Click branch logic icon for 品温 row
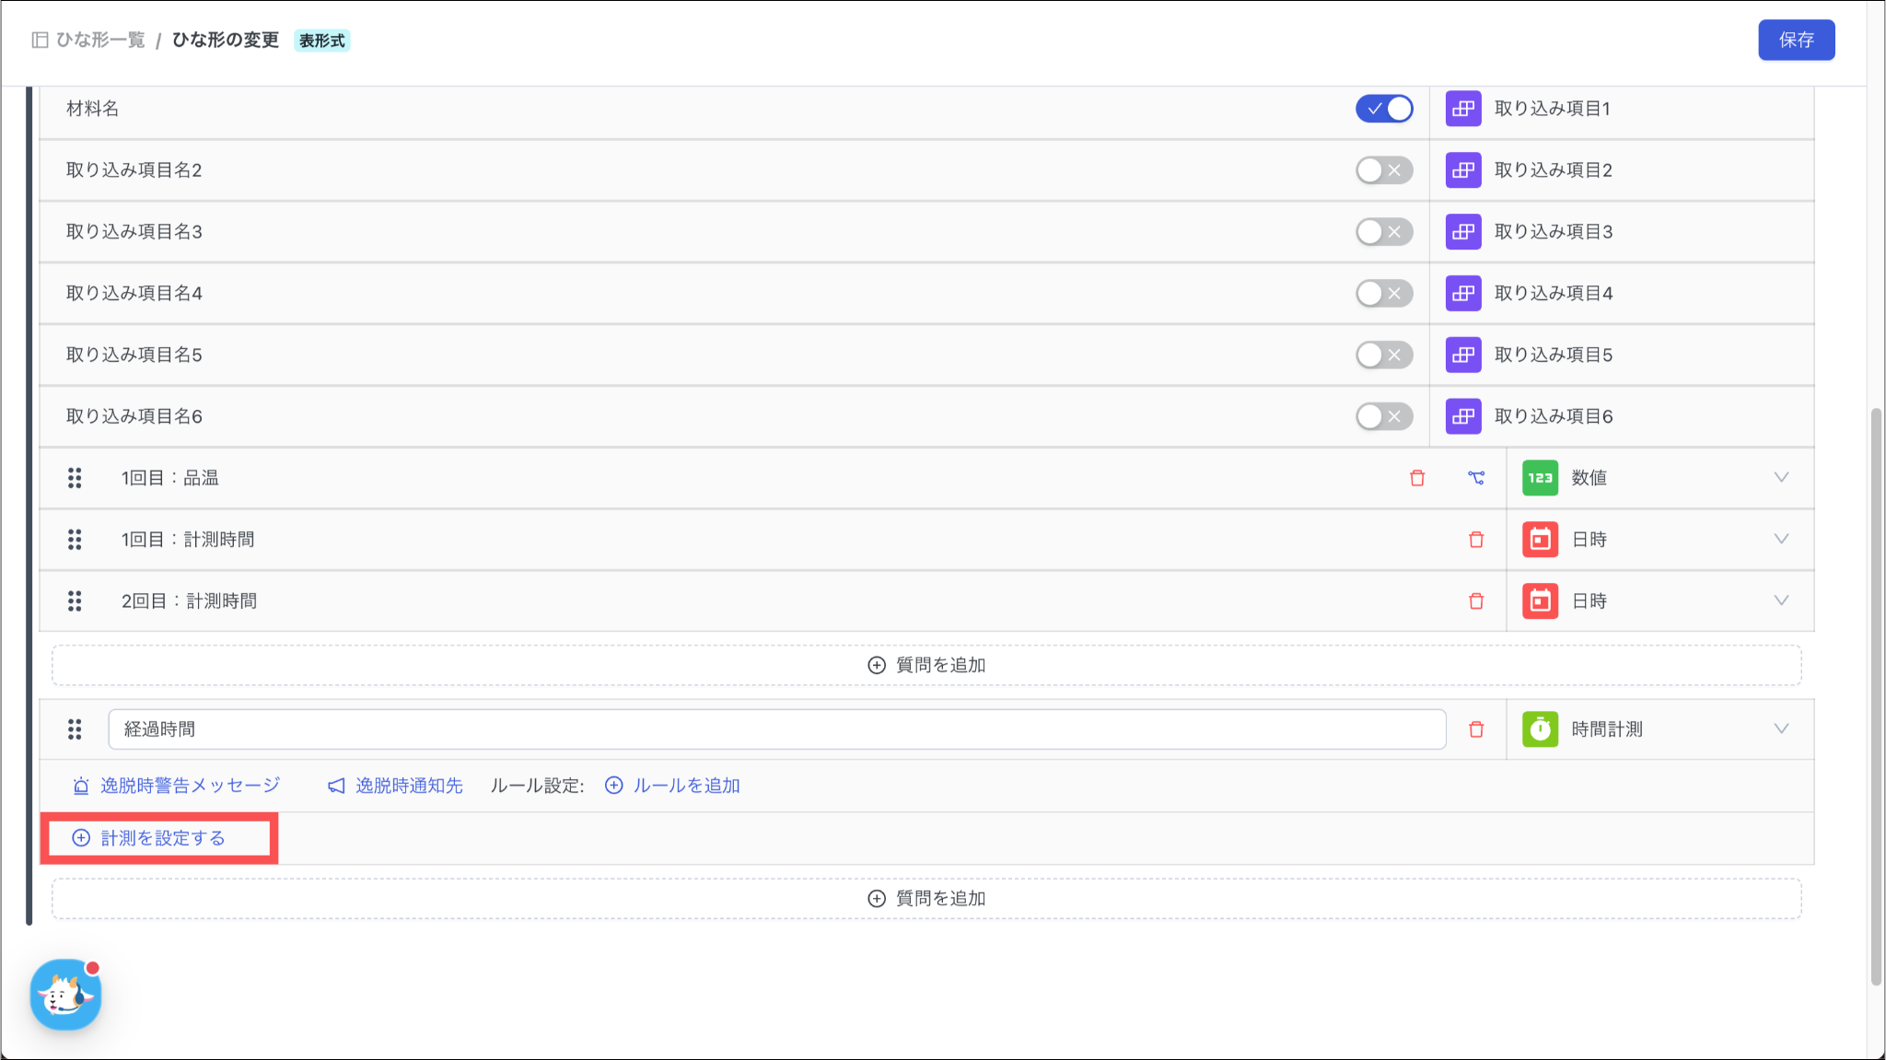This screenshot has width=1886, height=1060. (x=1476, y=478)
